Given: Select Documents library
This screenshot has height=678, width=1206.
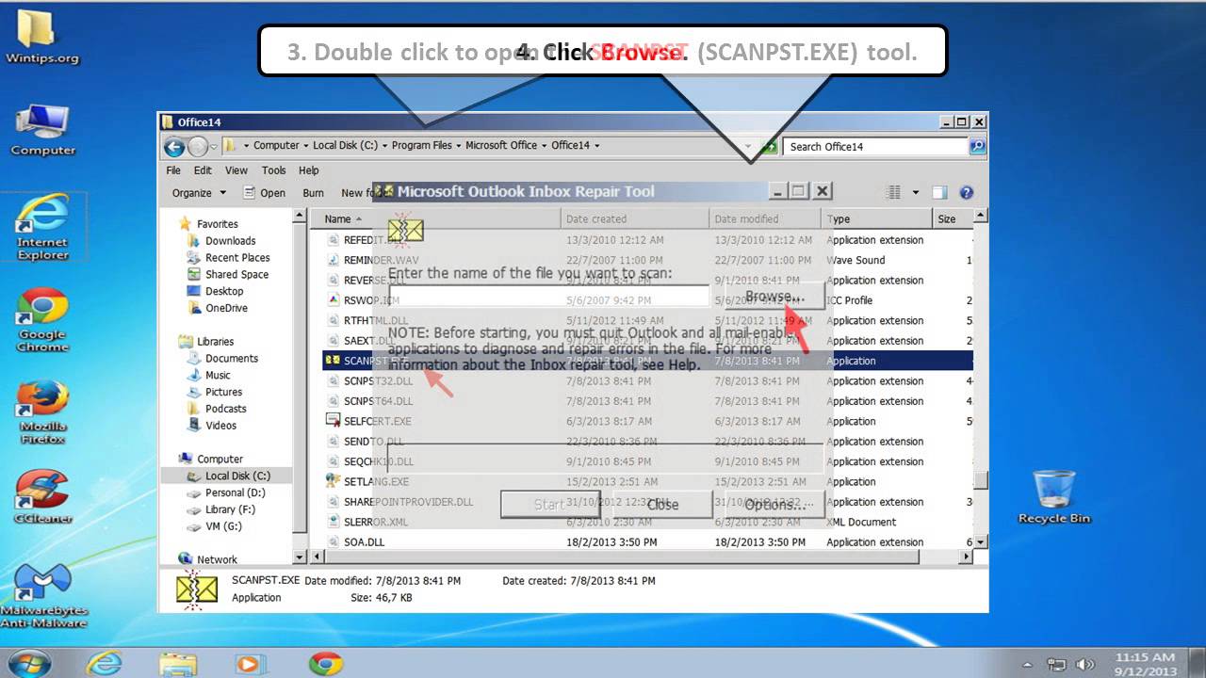Looking at the screenshot, I should tap(231, 359).
